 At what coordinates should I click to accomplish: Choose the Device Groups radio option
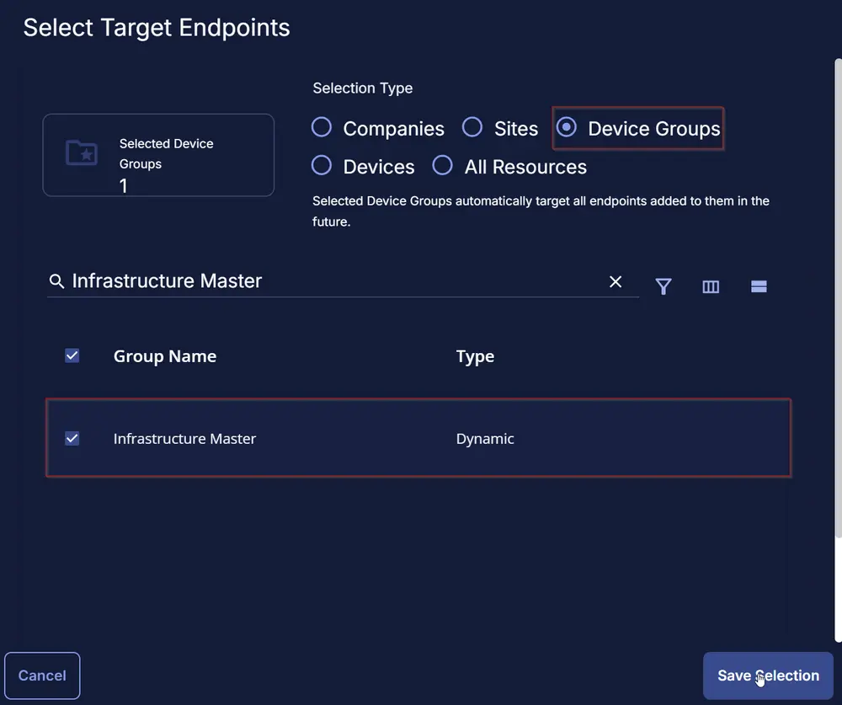click(x=567, y=127)
